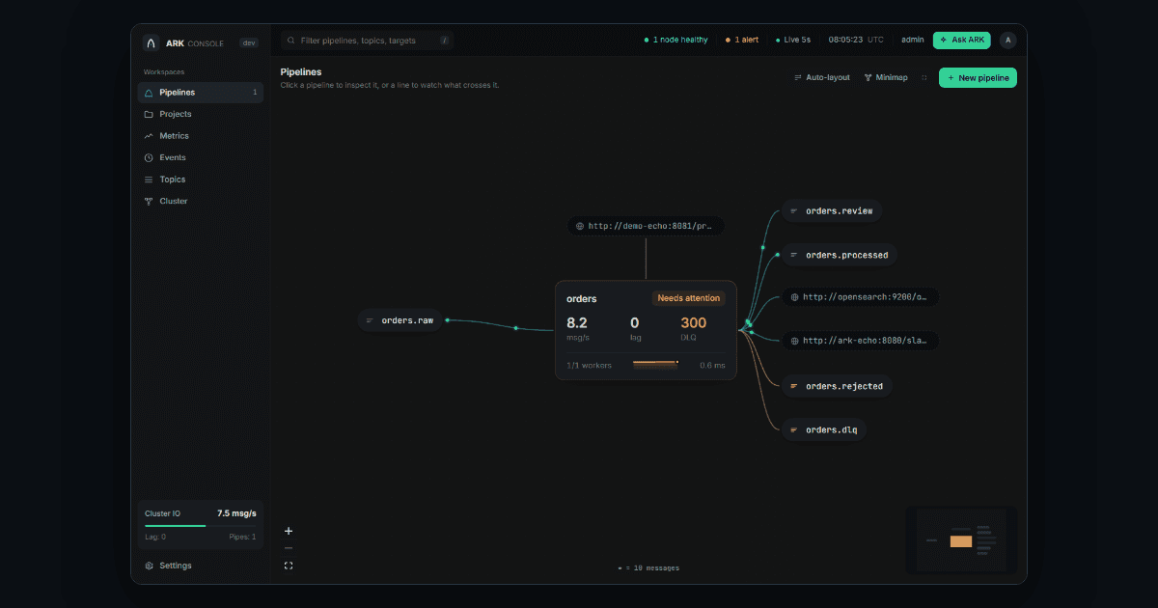Click the Cluster IO progress bar
This screenshot has width=1158, height=608.
tap(201, 526)
